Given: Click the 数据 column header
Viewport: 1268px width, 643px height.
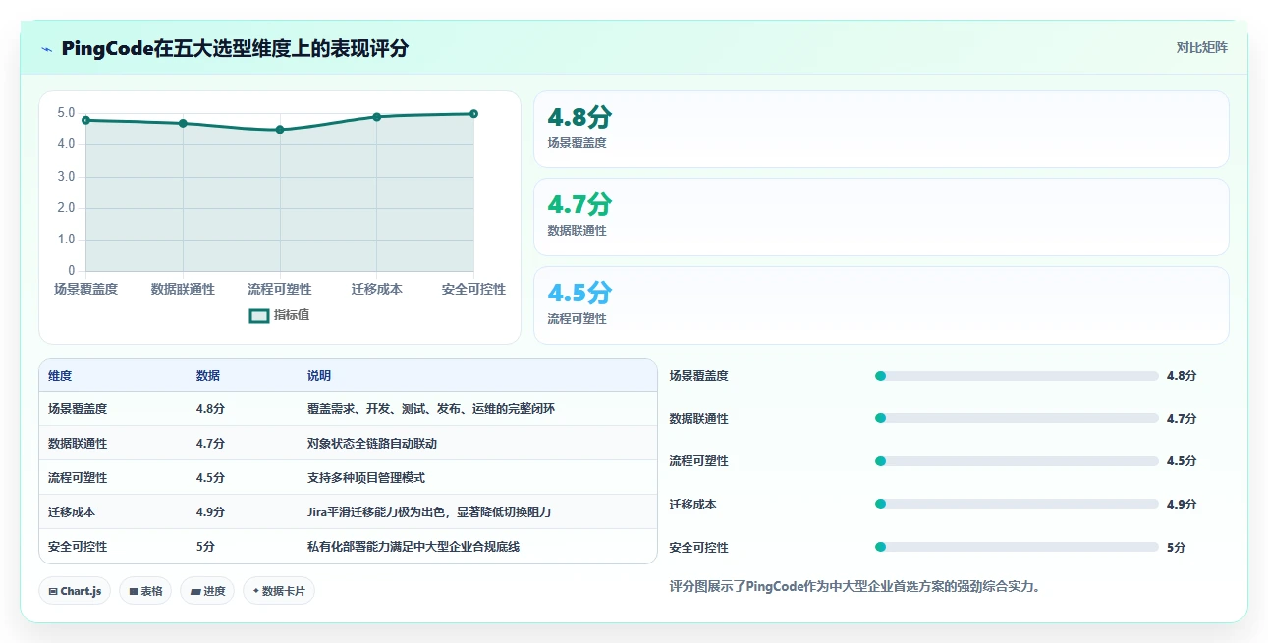Looking at the screenshot, I should pos(208,376).
